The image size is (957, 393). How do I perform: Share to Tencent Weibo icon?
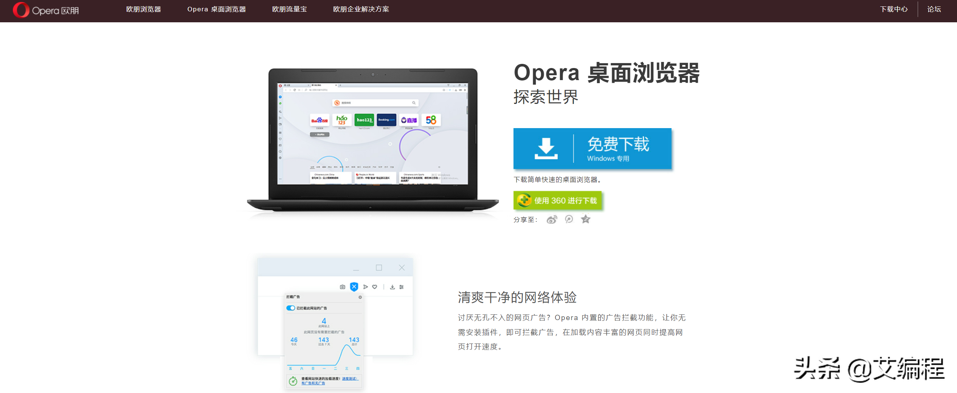pyautogui.click(x=569, y=219)
